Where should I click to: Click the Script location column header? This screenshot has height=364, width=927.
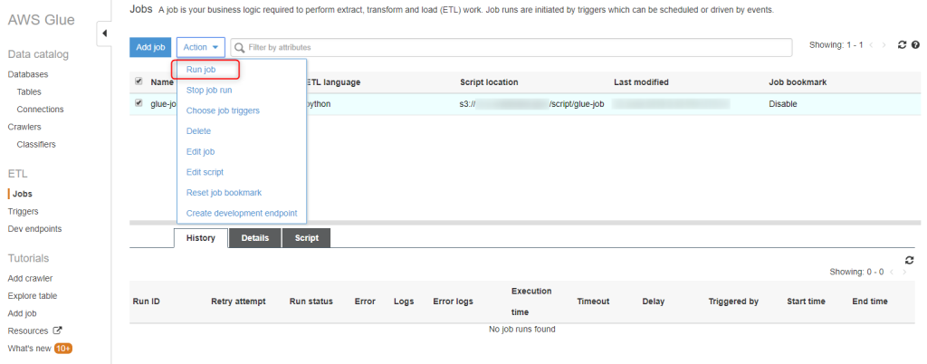[x=489, y=82]
